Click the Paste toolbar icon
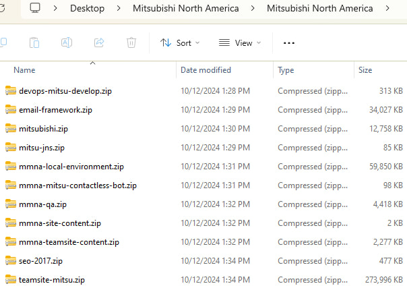The width and height of the screenshot is (407, 288). coord(34,42)
